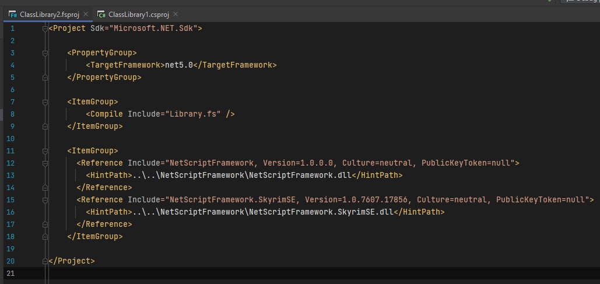Click the fold end marker at line 5
The image size is (600, 284).
click(x=45, y=78)
